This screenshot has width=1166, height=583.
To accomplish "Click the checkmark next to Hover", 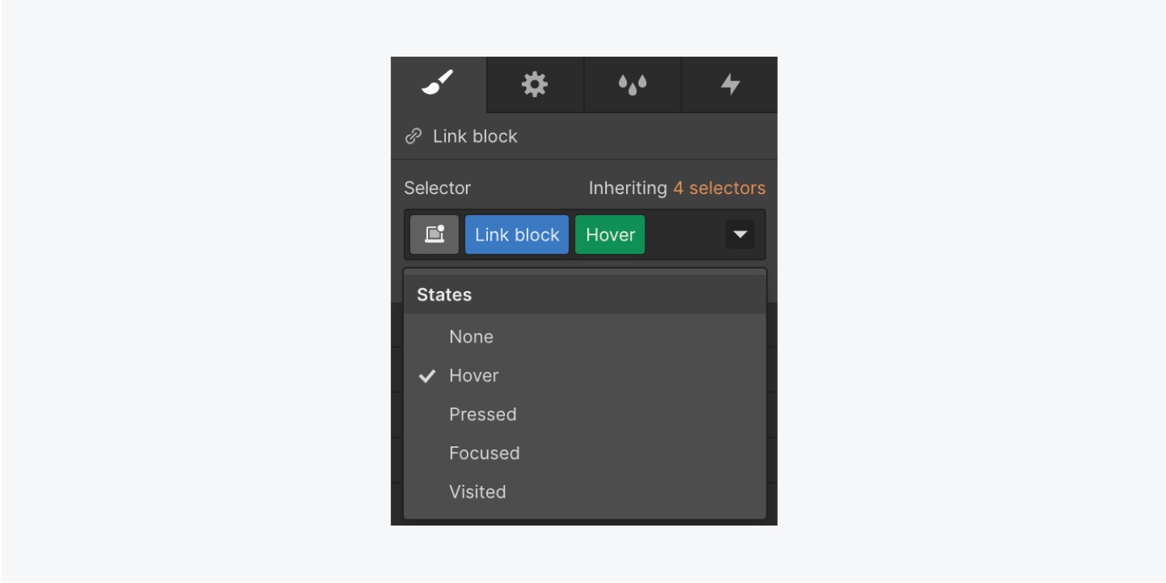I will point(426,376).
